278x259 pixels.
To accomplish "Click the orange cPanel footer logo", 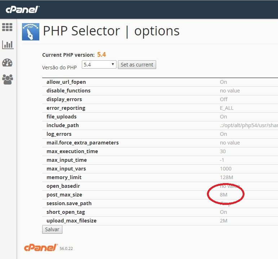I will tap(41, 248).
